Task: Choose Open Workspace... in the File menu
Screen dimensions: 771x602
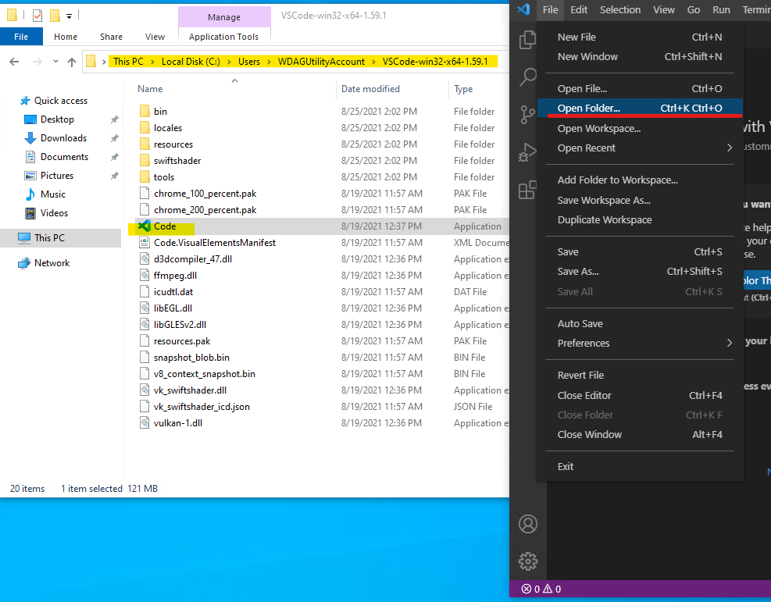Action: pyautogui.click(x=640, y=128)
